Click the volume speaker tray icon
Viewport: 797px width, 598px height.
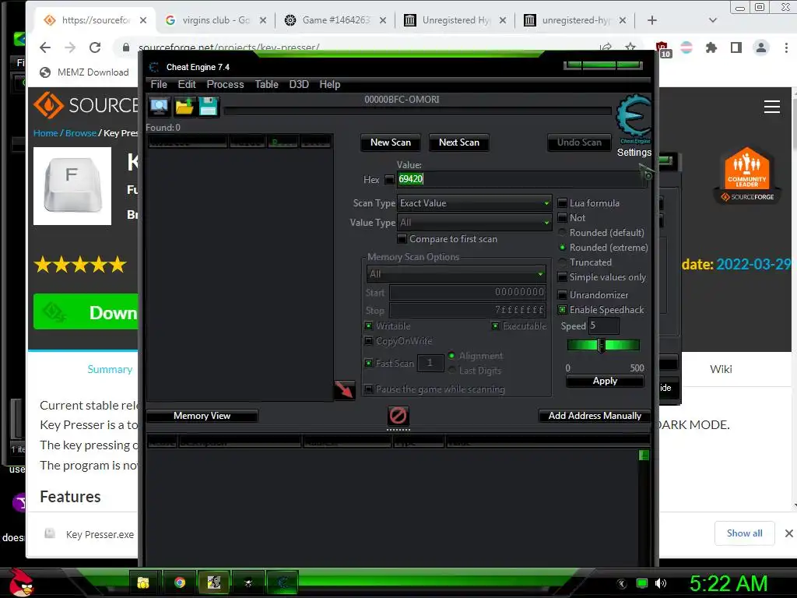[660, 583]
